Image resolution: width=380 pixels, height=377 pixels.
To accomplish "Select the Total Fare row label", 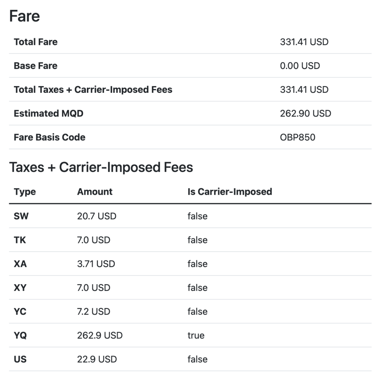I will [36, 42].
